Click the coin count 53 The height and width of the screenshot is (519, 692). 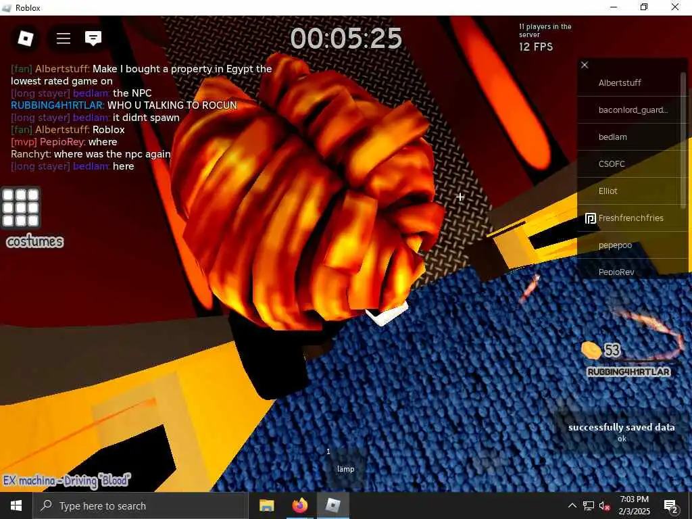coord(612,351)
